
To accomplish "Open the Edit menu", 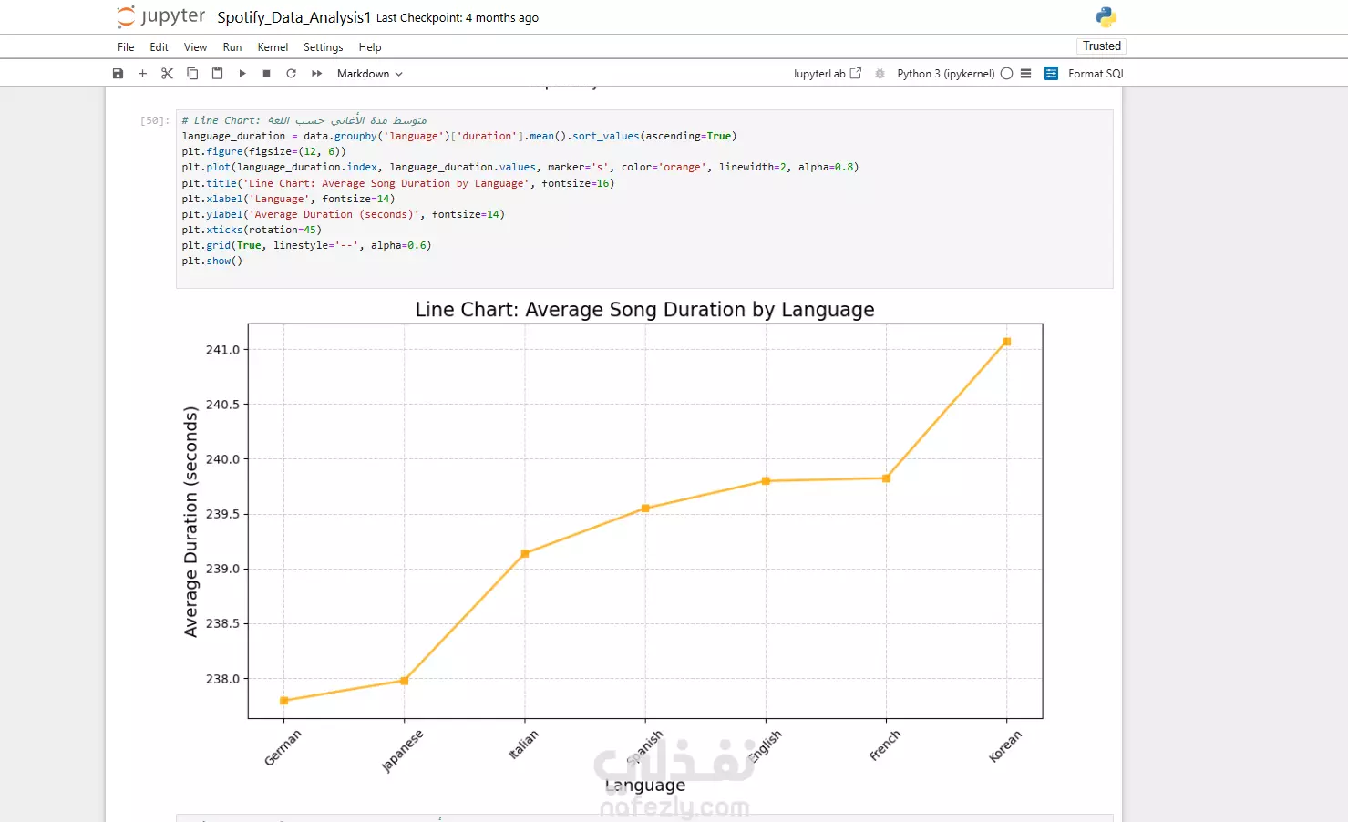I will [159, 47].
